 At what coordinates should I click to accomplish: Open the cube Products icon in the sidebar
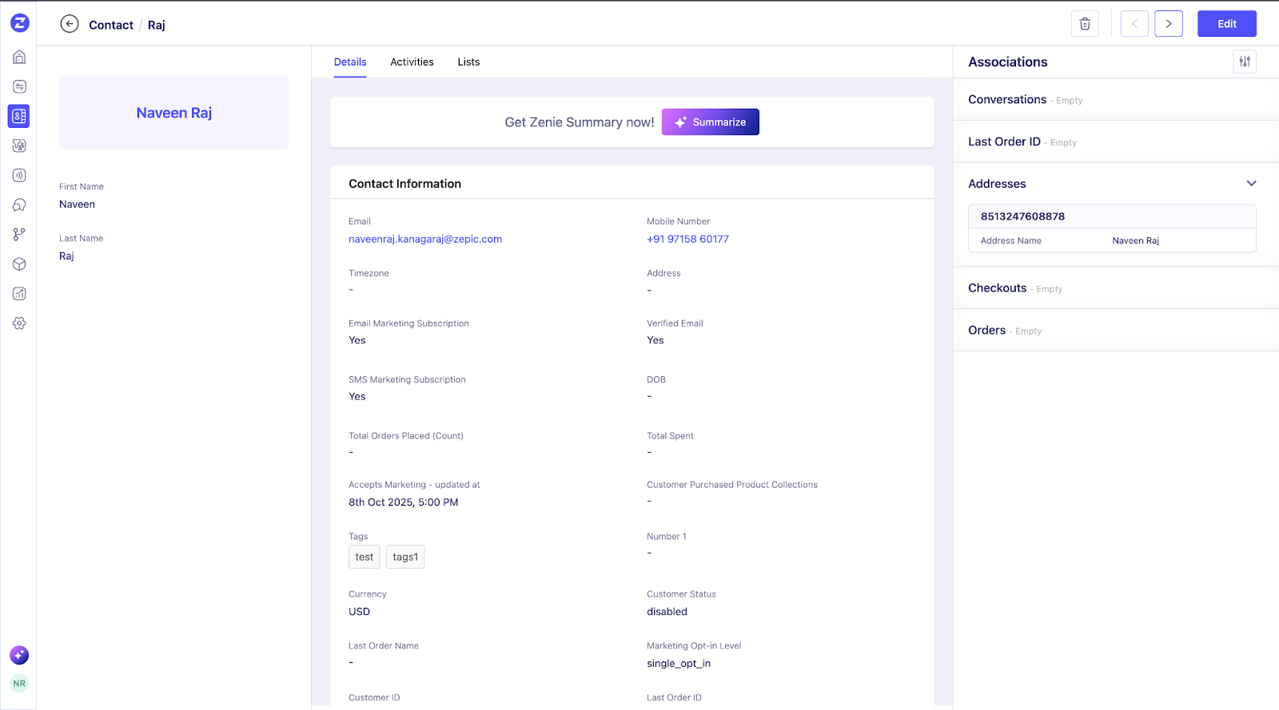point(19,264)
